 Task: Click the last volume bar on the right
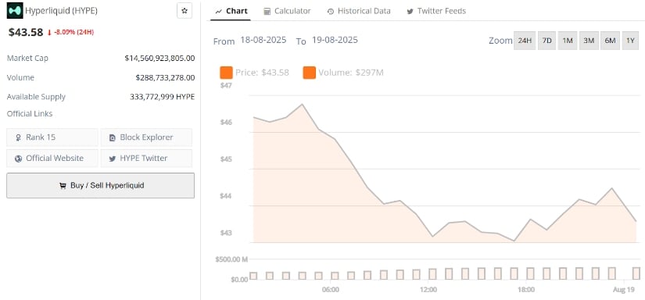[x=636, y=273]
